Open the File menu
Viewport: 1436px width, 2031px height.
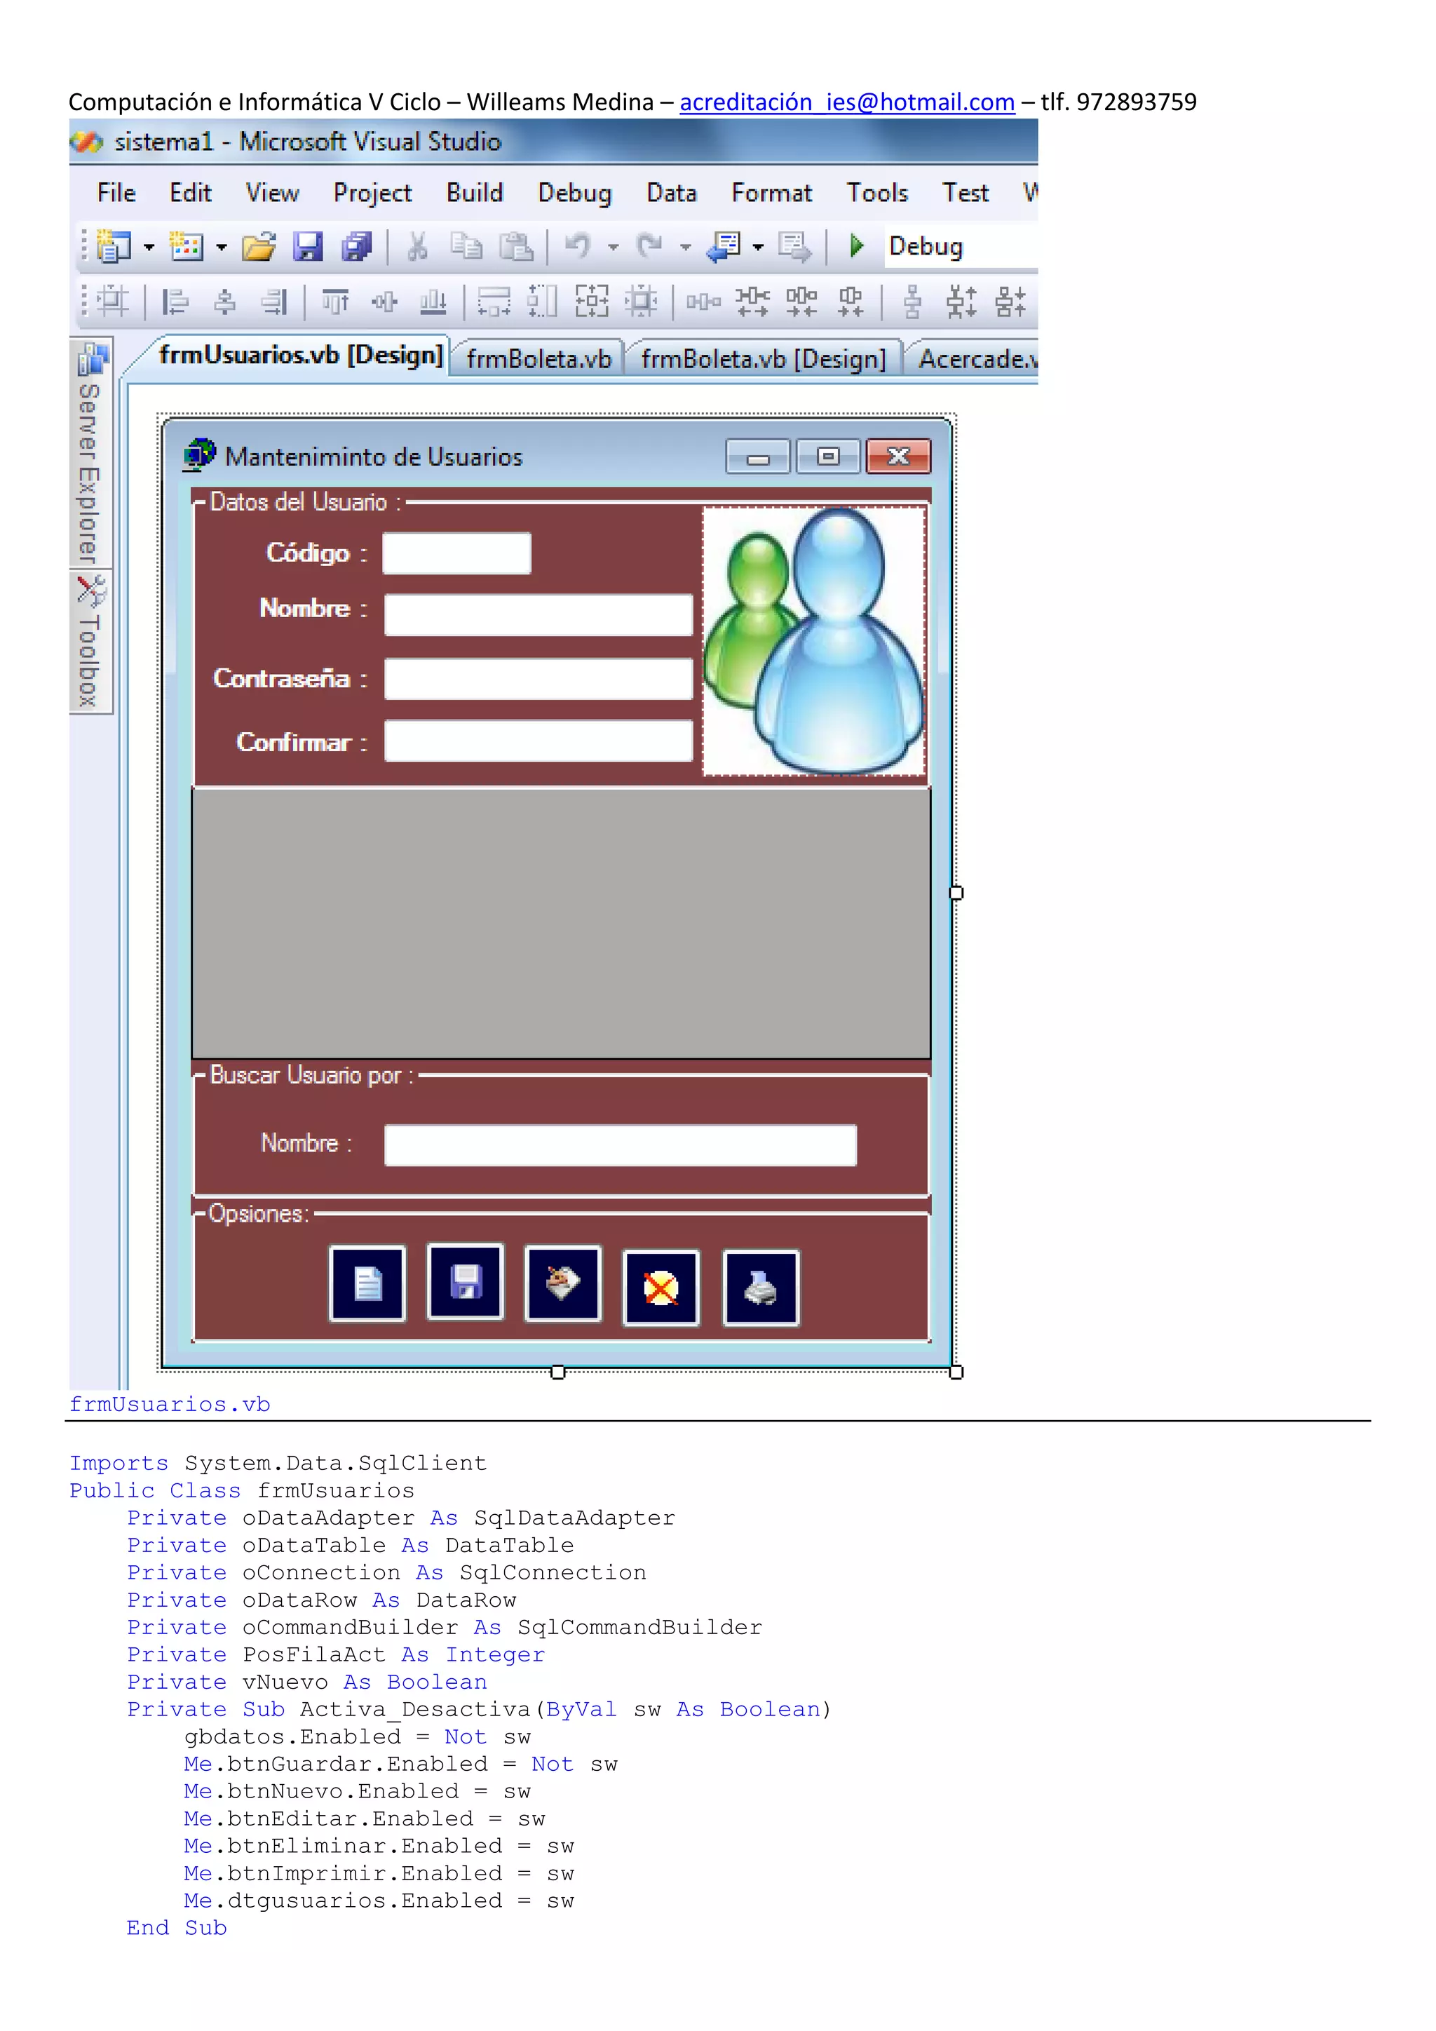pyautogui.click(x=116, y=193)
